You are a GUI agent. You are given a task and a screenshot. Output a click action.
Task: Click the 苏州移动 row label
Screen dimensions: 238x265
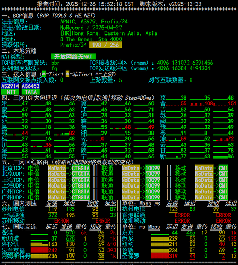tap(13, 221)
